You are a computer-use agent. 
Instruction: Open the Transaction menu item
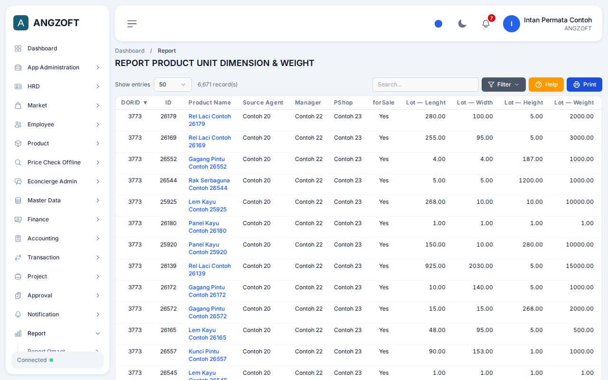[x=57, y=257]
